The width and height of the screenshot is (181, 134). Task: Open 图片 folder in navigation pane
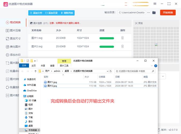pos(29,109)
